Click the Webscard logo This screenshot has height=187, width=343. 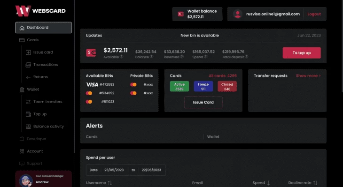click(x=40, y=11)
